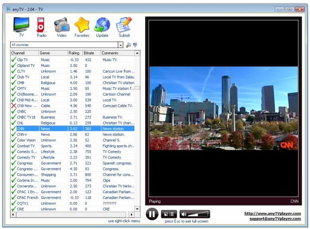Select the CQTV1 channel row
Image resolution: width=310 pixels, height=229 pixels.
(73, 203)
